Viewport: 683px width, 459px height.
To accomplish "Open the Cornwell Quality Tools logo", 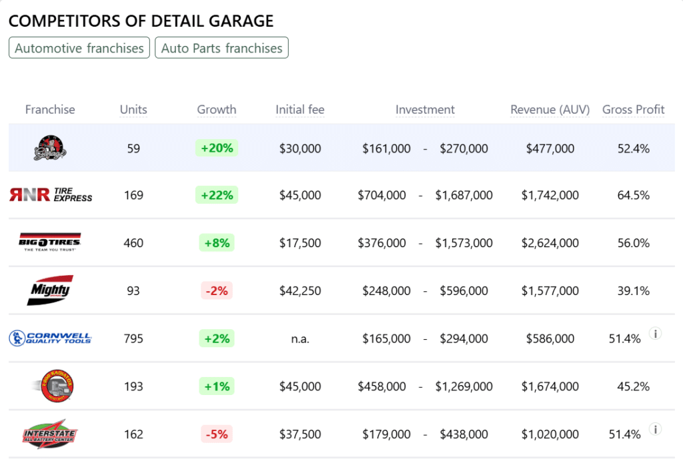I will pos(51,338).
